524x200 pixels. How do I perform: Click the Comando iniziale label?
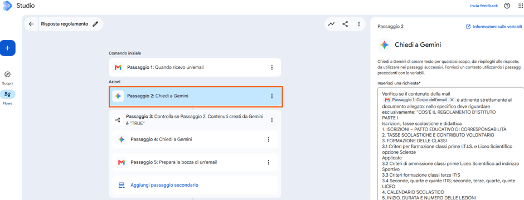point(125,53)
